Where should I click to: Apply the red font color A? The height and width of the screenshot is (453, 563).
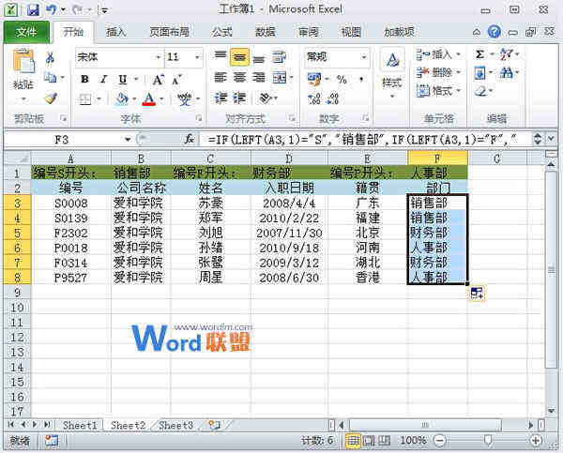point(149,98)
